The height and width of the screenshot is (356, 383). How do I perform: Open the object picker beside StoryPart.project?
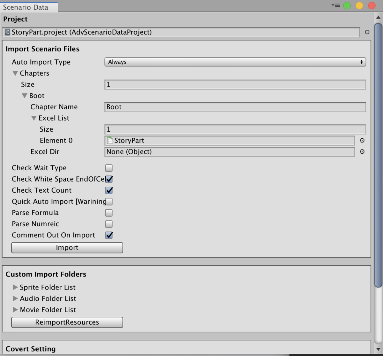(x=367, y=32)
